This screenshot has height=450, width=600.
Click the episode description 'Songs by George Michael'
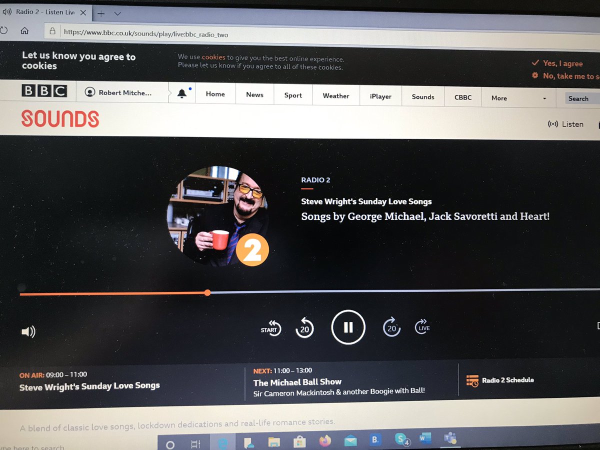tap(425, 216)
